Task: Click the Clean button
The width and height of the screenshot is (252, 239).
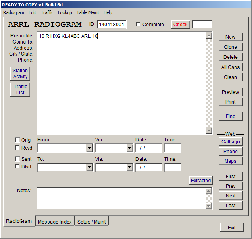Action: [231, 77]
